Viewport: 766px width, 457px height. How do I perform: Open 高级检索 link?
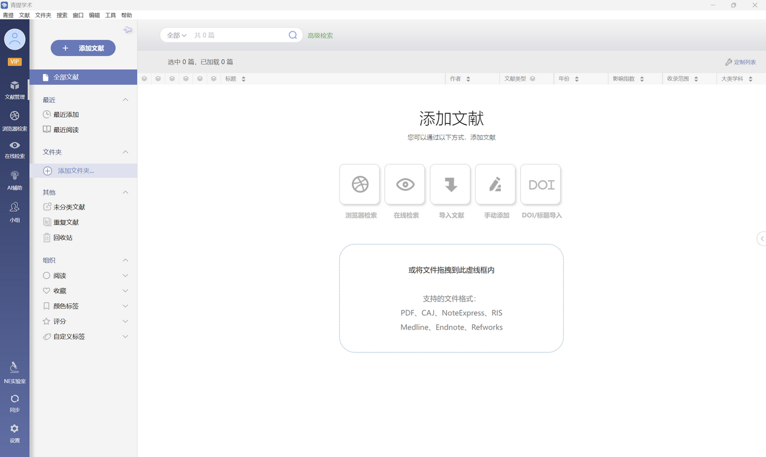[320, 36]
